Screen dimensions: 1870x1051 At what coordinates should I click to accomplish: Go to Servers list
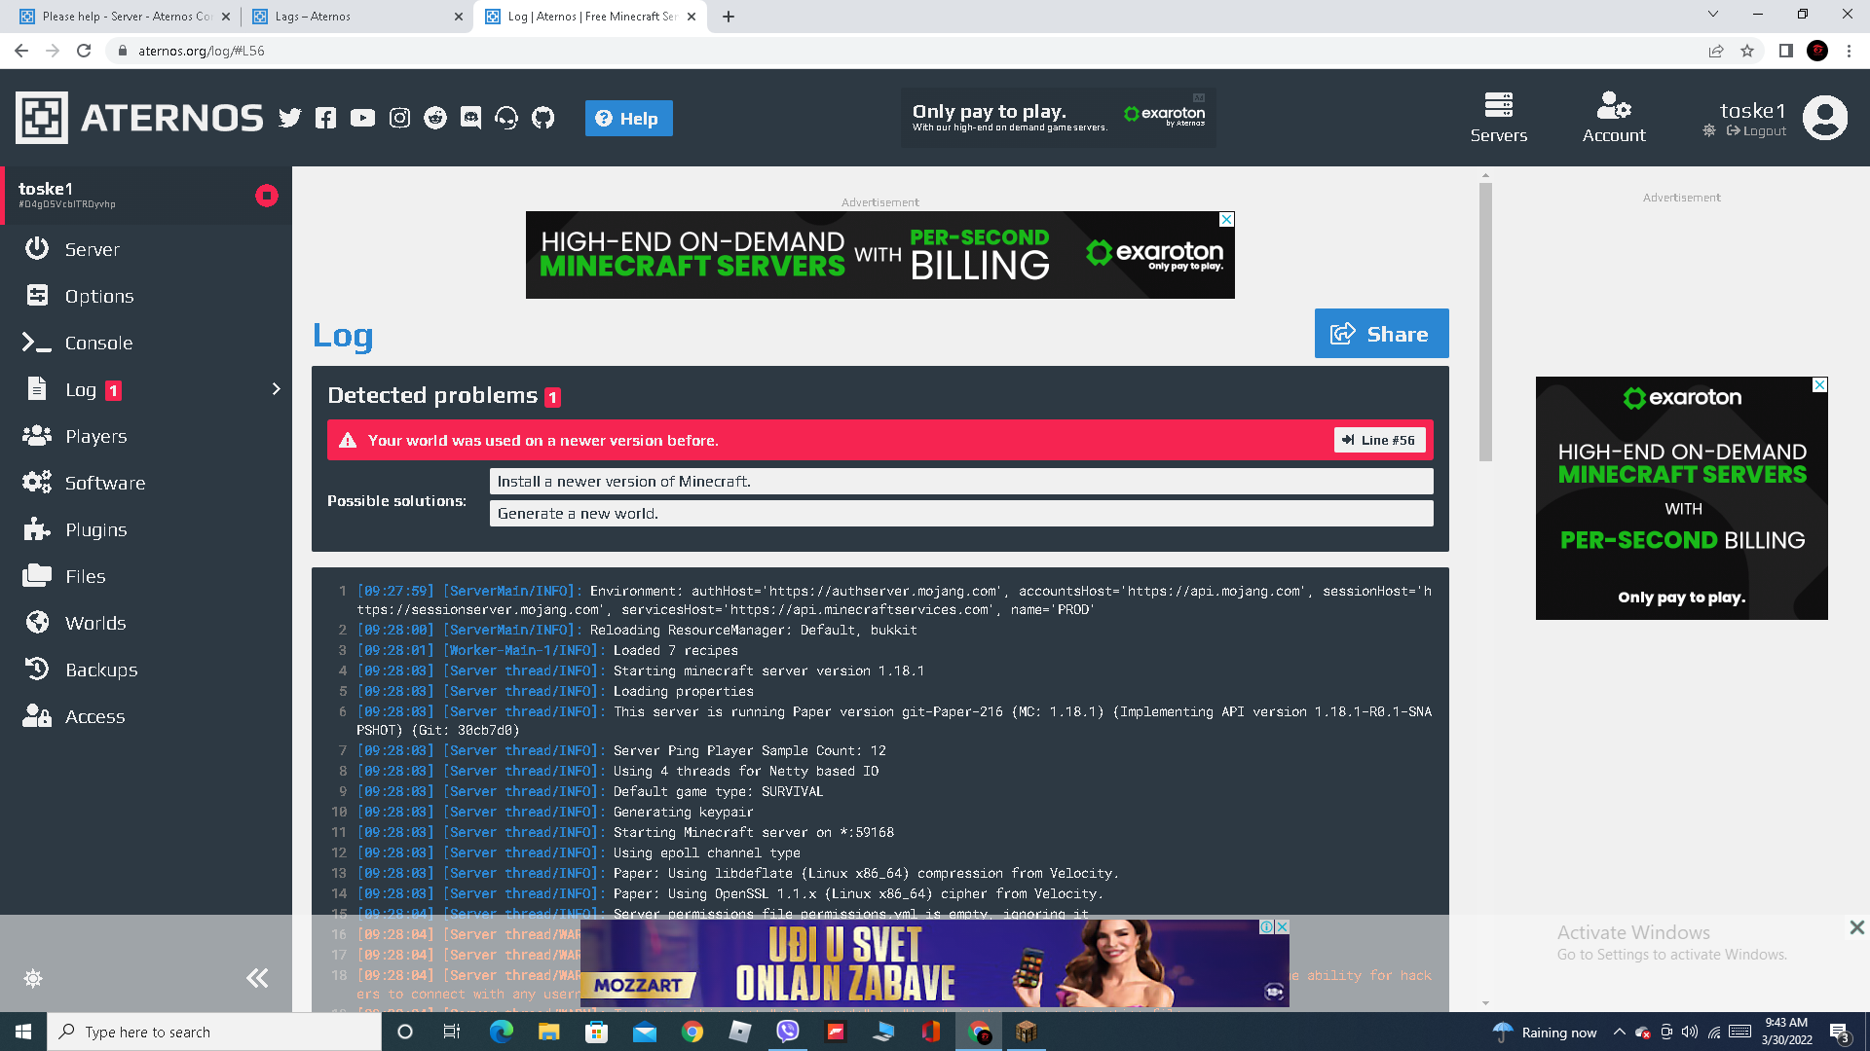tap(1498, 118)
